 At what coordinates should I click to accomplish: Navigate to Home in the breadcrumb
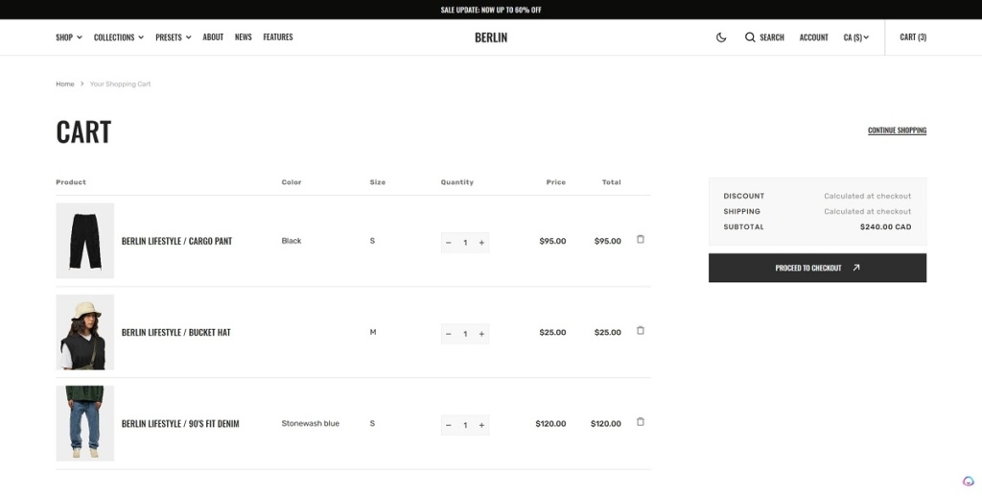click(64, 84)
